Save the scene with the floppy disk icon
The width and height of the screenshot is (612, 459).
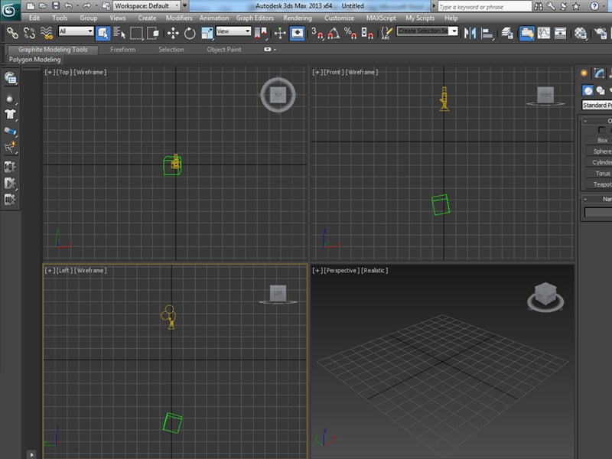click(56, 6)
